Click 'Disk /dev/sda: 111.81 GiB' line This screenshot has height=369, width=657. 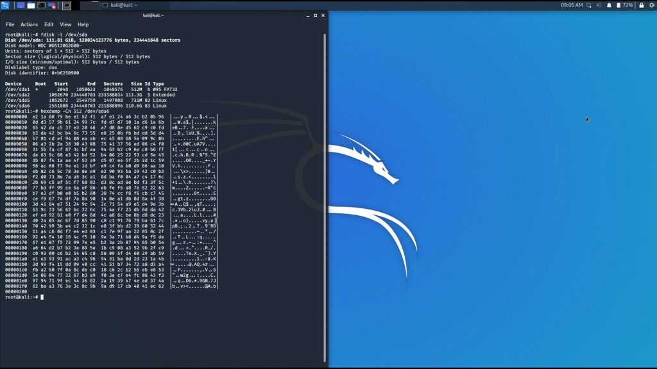click(x=92, y=40)
